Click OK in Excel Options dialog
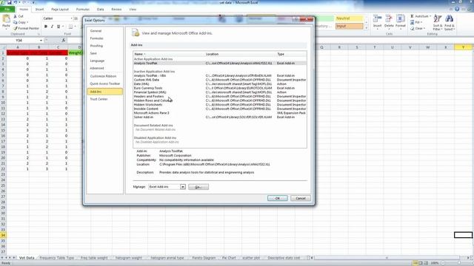This screenshot has height=266, width=474. tap(277, 198)
